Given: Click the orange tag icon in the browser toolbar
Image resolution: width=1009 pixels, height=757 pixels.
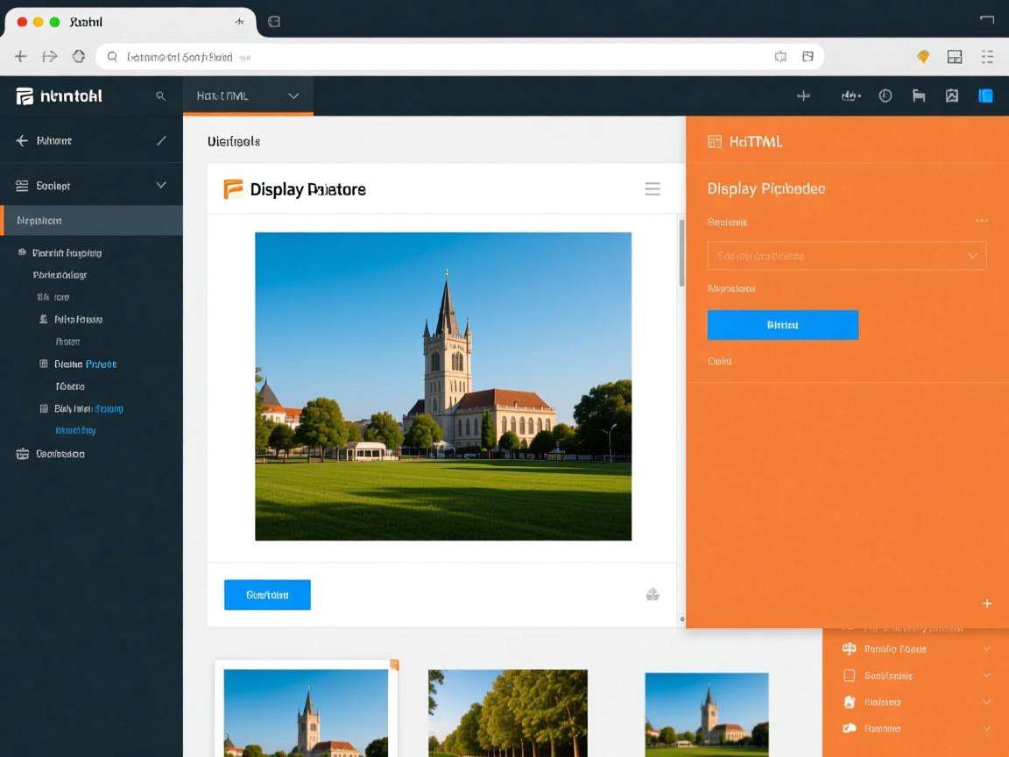Looking at the screenshot, I should (x=922, y=57).
